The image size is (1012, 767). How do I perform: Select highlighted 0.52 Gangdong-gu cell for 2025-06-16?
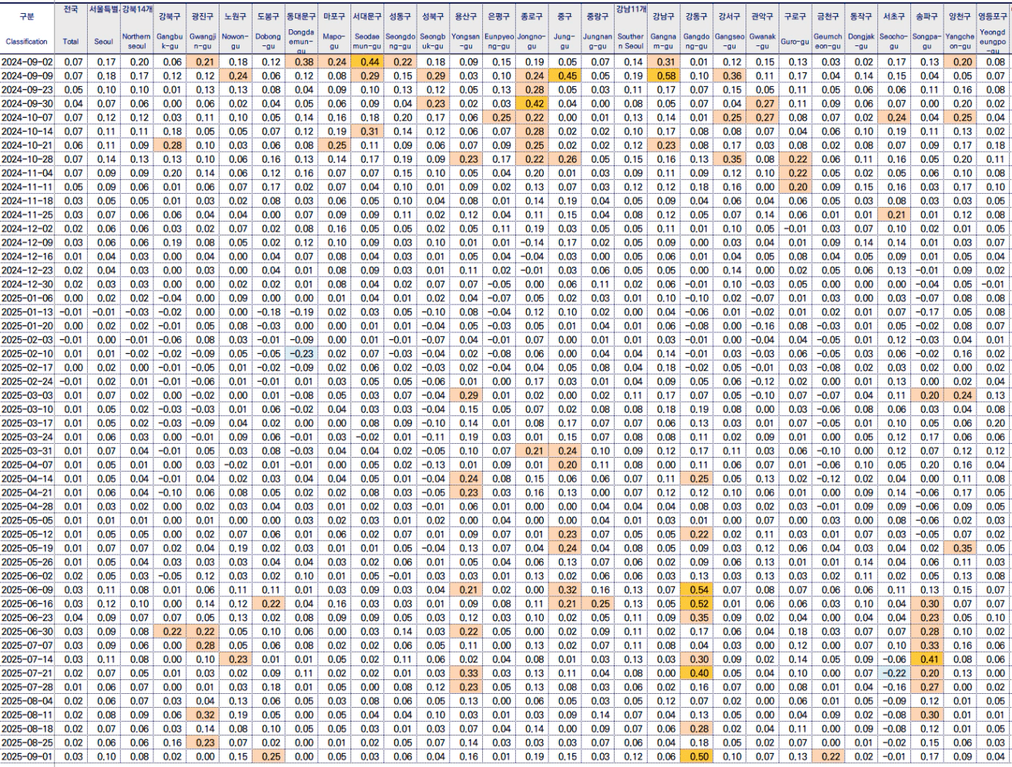click(696, 602)
